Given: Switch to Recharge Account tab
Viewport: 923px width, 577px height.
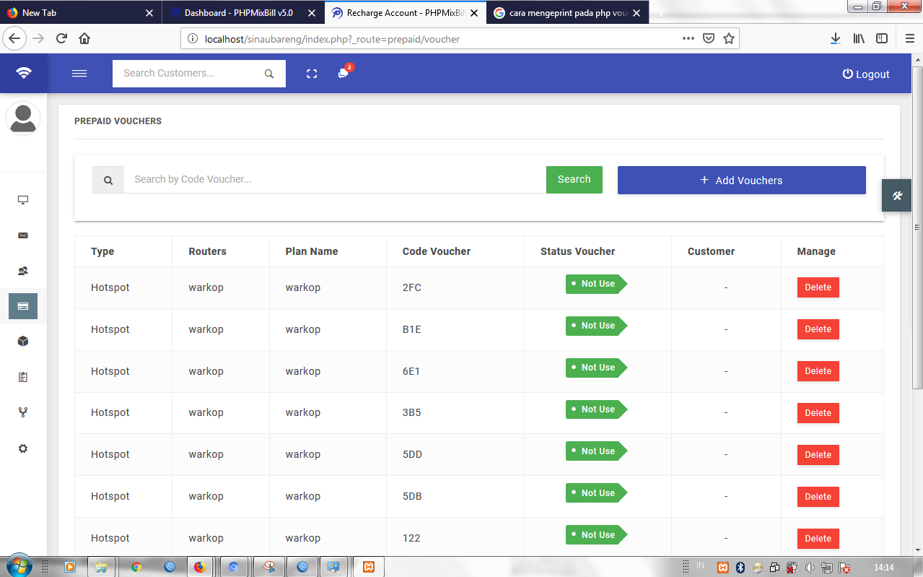Looking at the screenshot, I should [405, 12].
